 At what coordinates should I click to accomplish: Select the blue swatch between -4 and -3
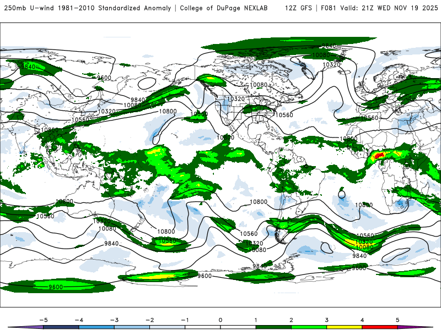click(96, 327)
